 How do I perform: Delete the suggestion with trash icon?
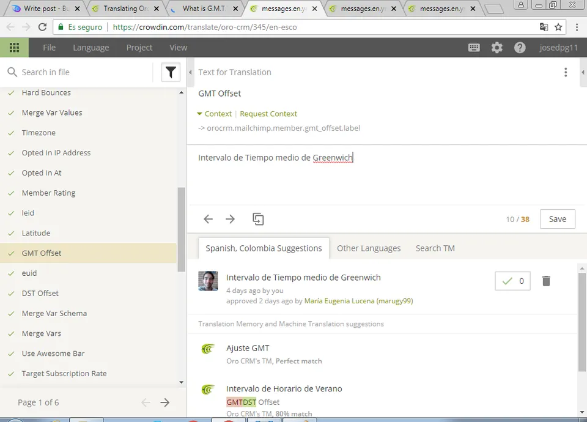pos(546,281)
